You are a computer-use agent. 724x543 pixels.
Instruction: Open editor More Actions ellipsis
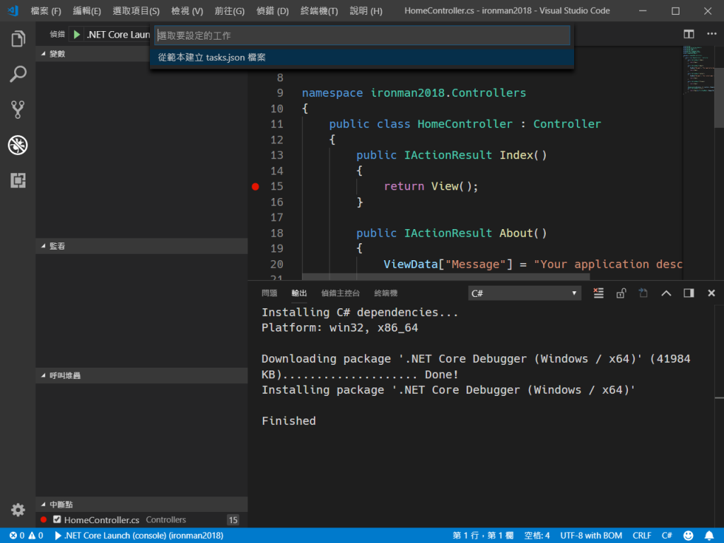(x=711, y=34)
